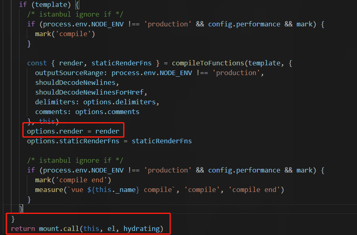Place cursor on mark('compile') call
The image size is (357, 235).
(65, 34)
